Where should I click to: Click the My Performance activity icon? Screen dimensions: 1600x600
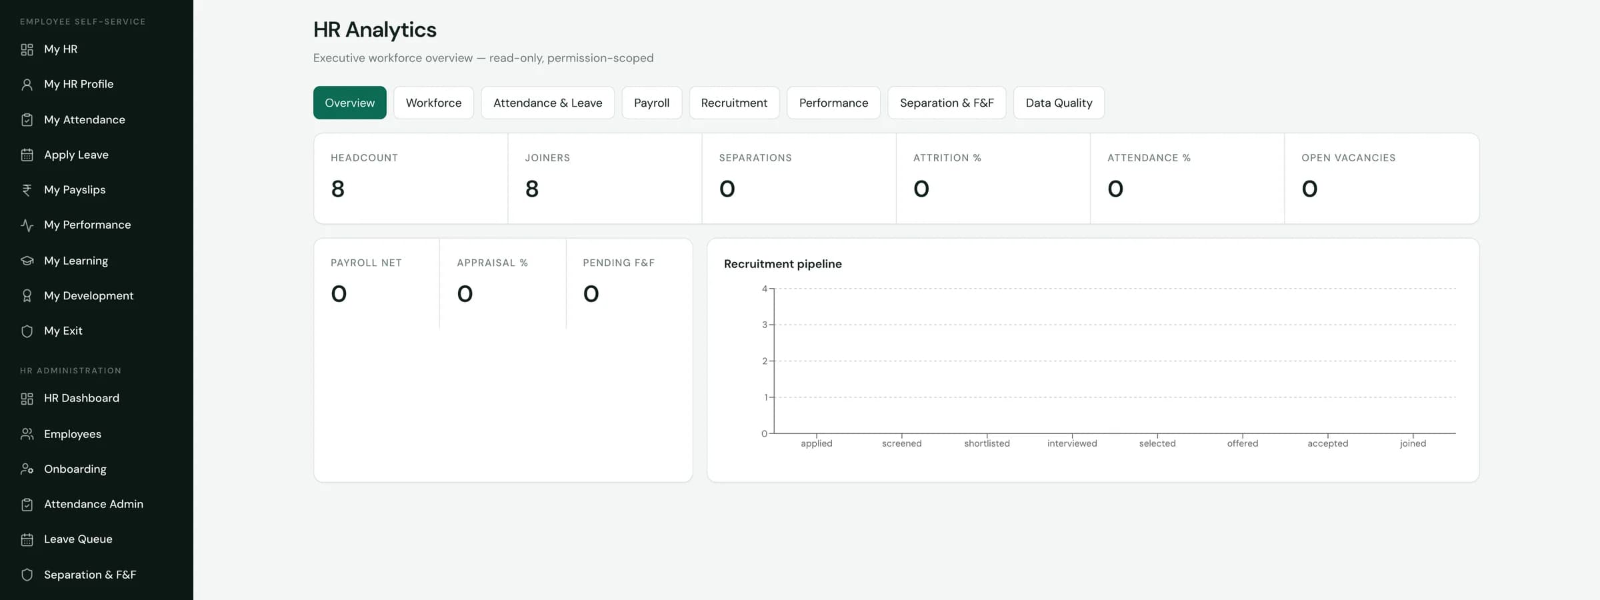click(x=27, y=225)
